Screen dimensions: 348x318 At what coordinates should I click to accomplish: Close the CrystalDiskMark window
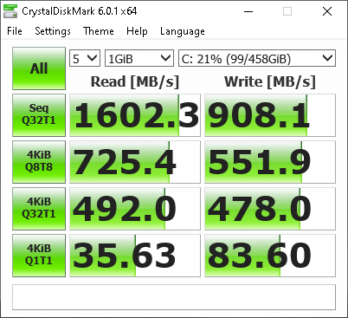tap(327, 11)
